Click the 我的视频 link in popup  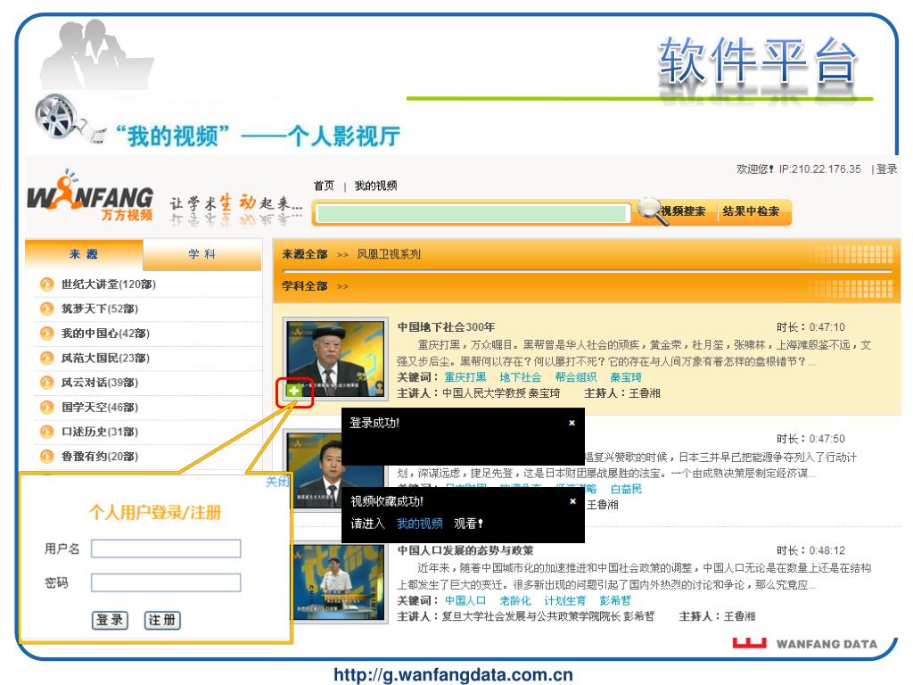pyautogui.click(x=419, y=523)
